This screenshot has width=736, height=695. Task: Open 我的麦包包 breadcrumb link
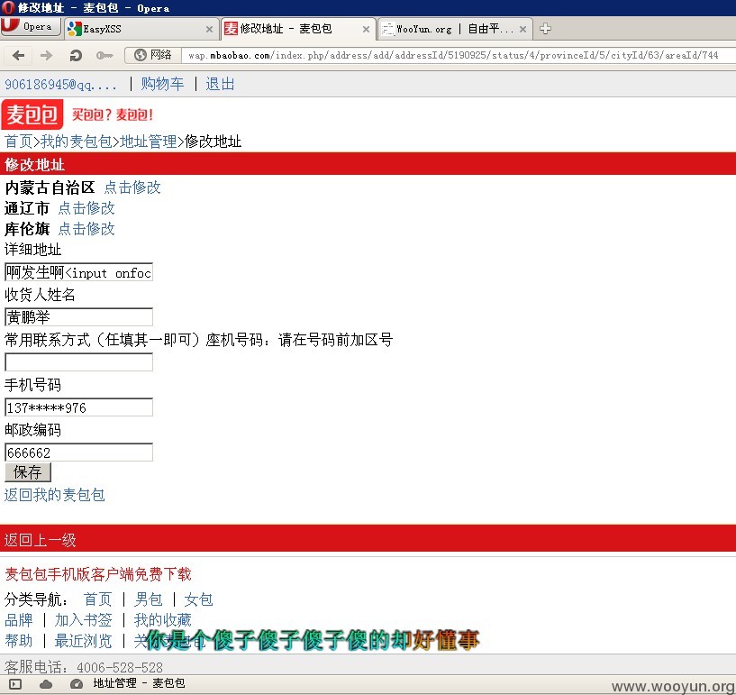(76, 142)
